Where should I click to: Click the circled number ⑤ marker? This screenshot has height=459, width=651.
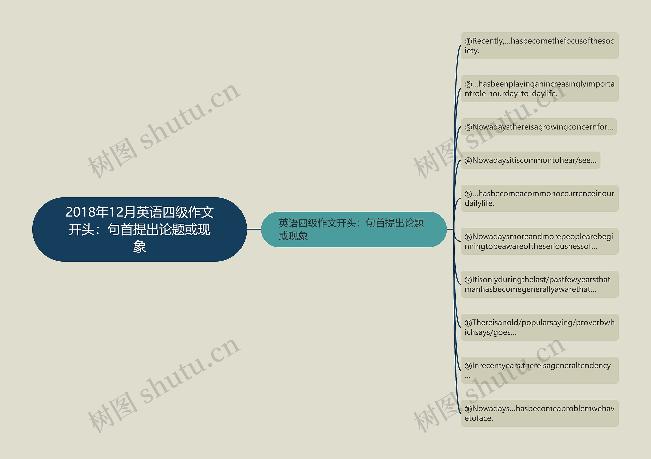(x=468, y=194)
